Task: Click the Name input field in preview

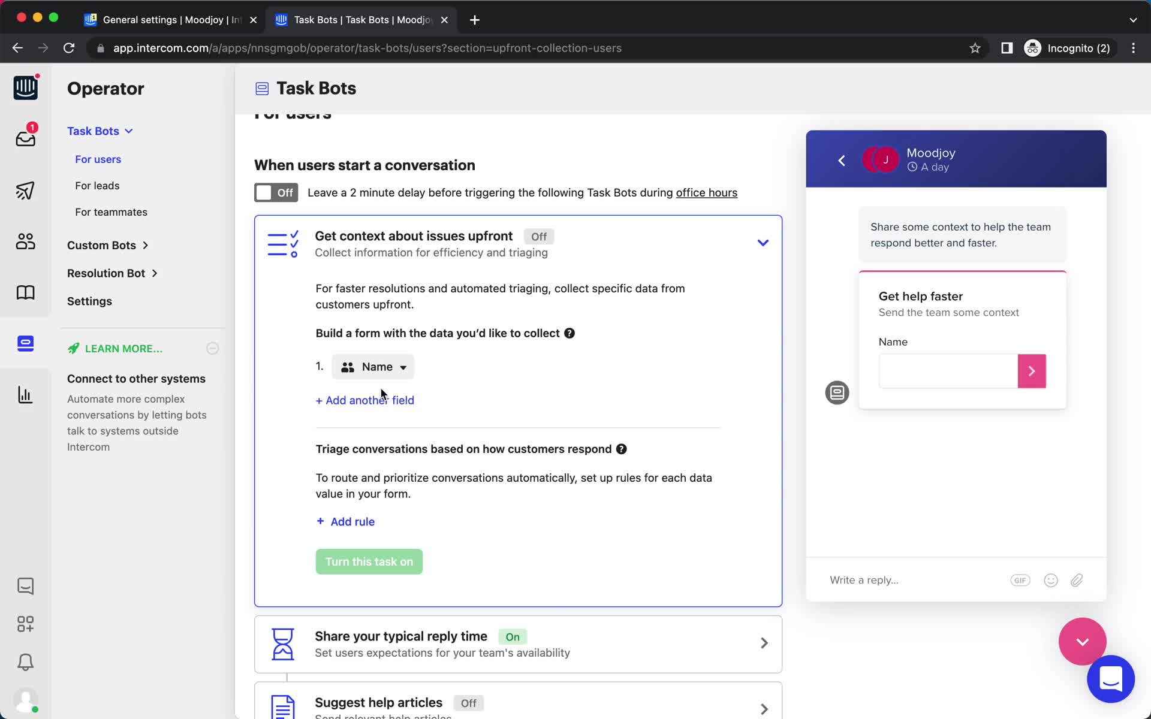Action: pyautogui.click(x=948, y=371)
